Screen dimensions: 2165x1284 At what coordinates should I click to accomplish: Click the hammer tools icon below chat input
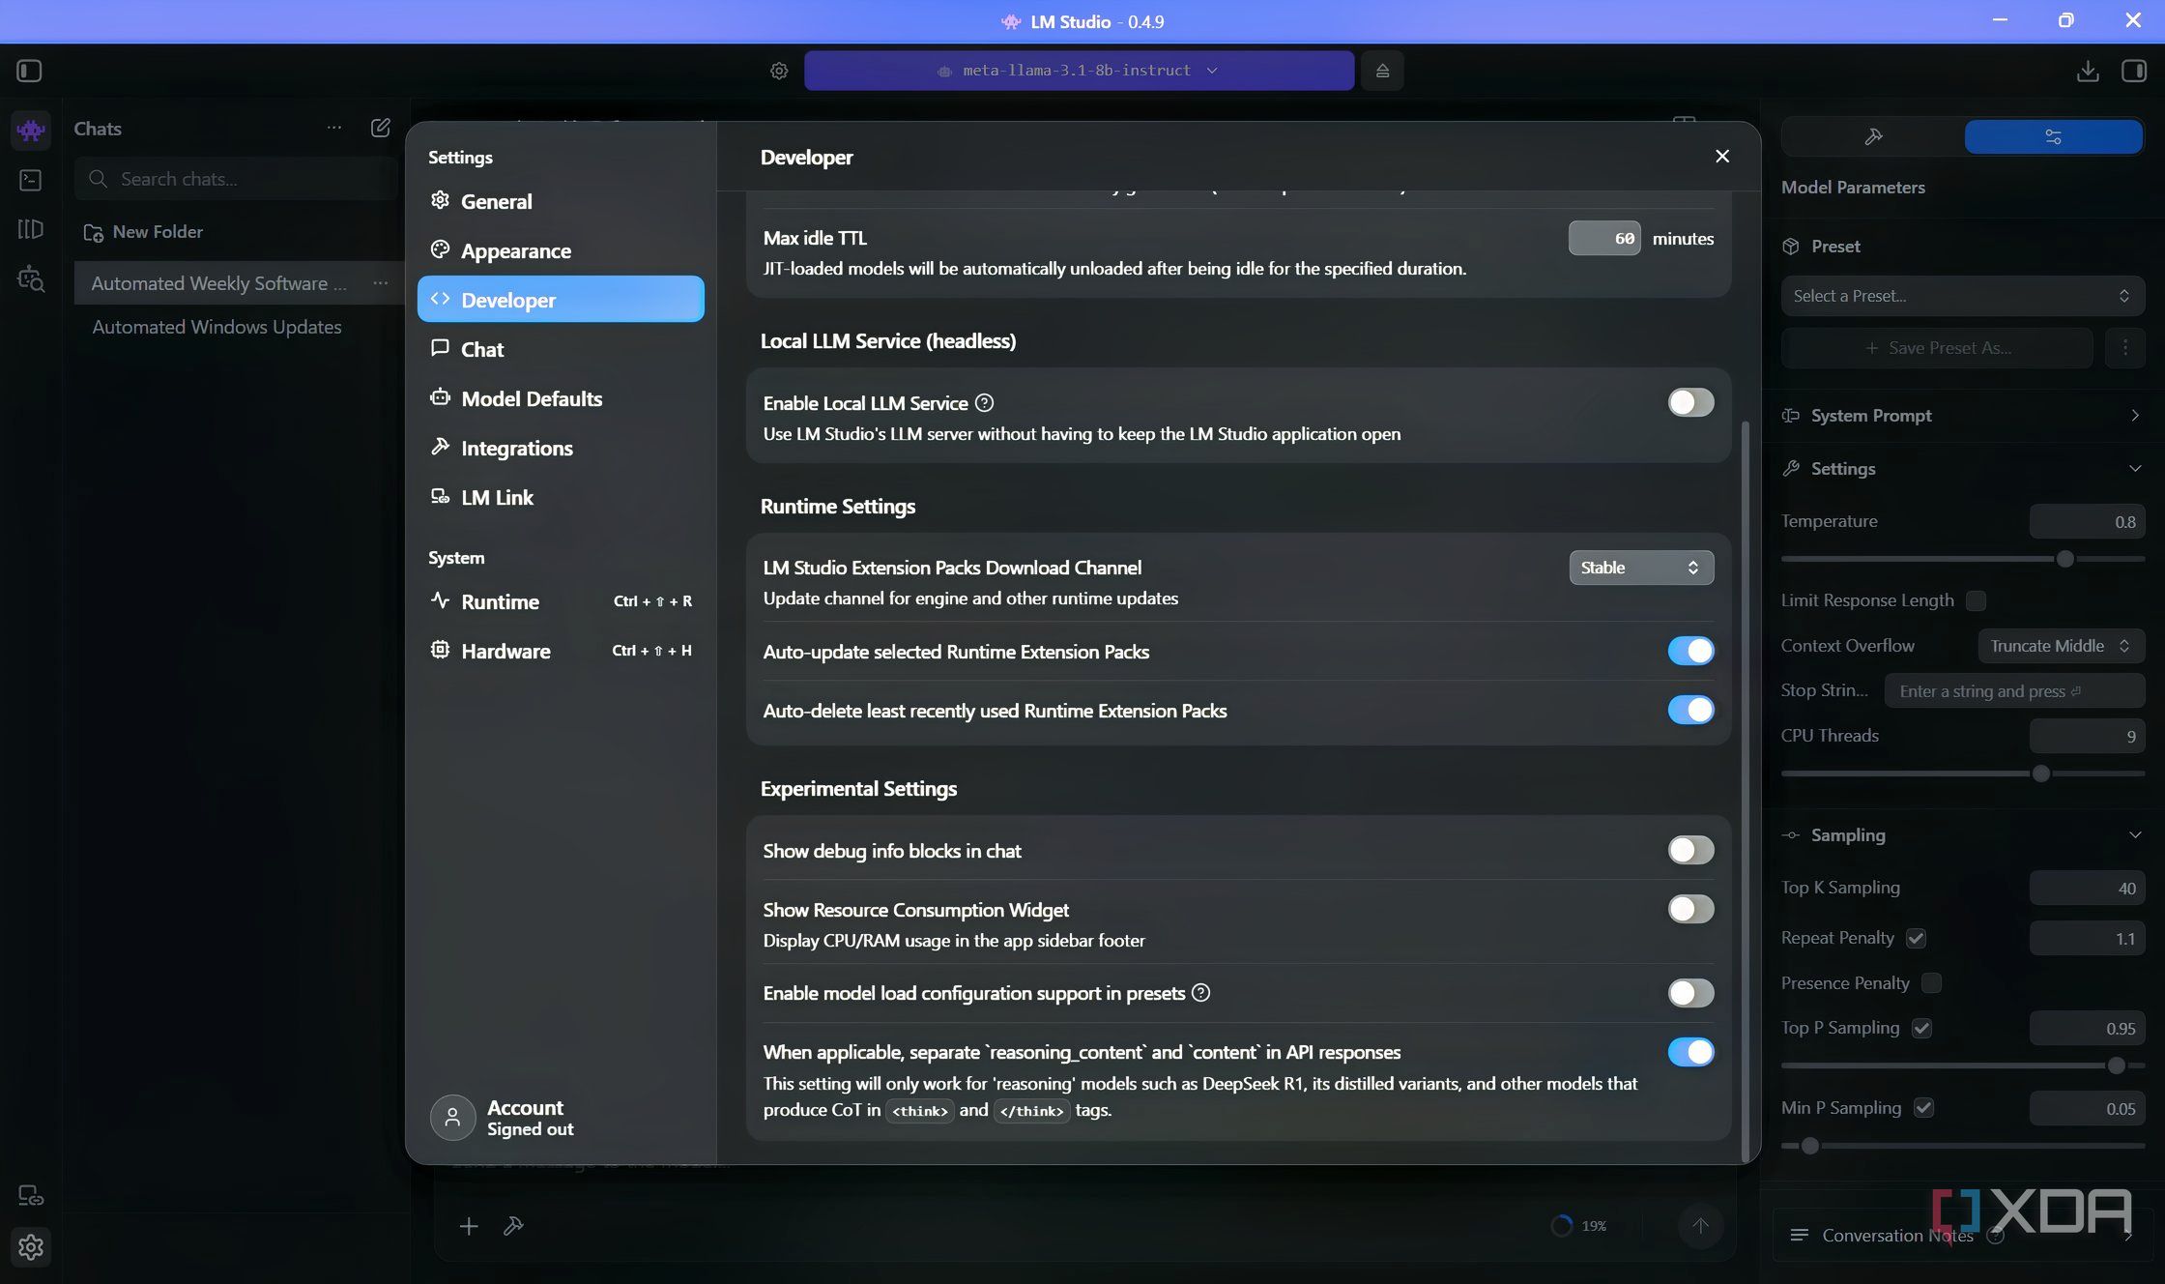coord(513,1226)
